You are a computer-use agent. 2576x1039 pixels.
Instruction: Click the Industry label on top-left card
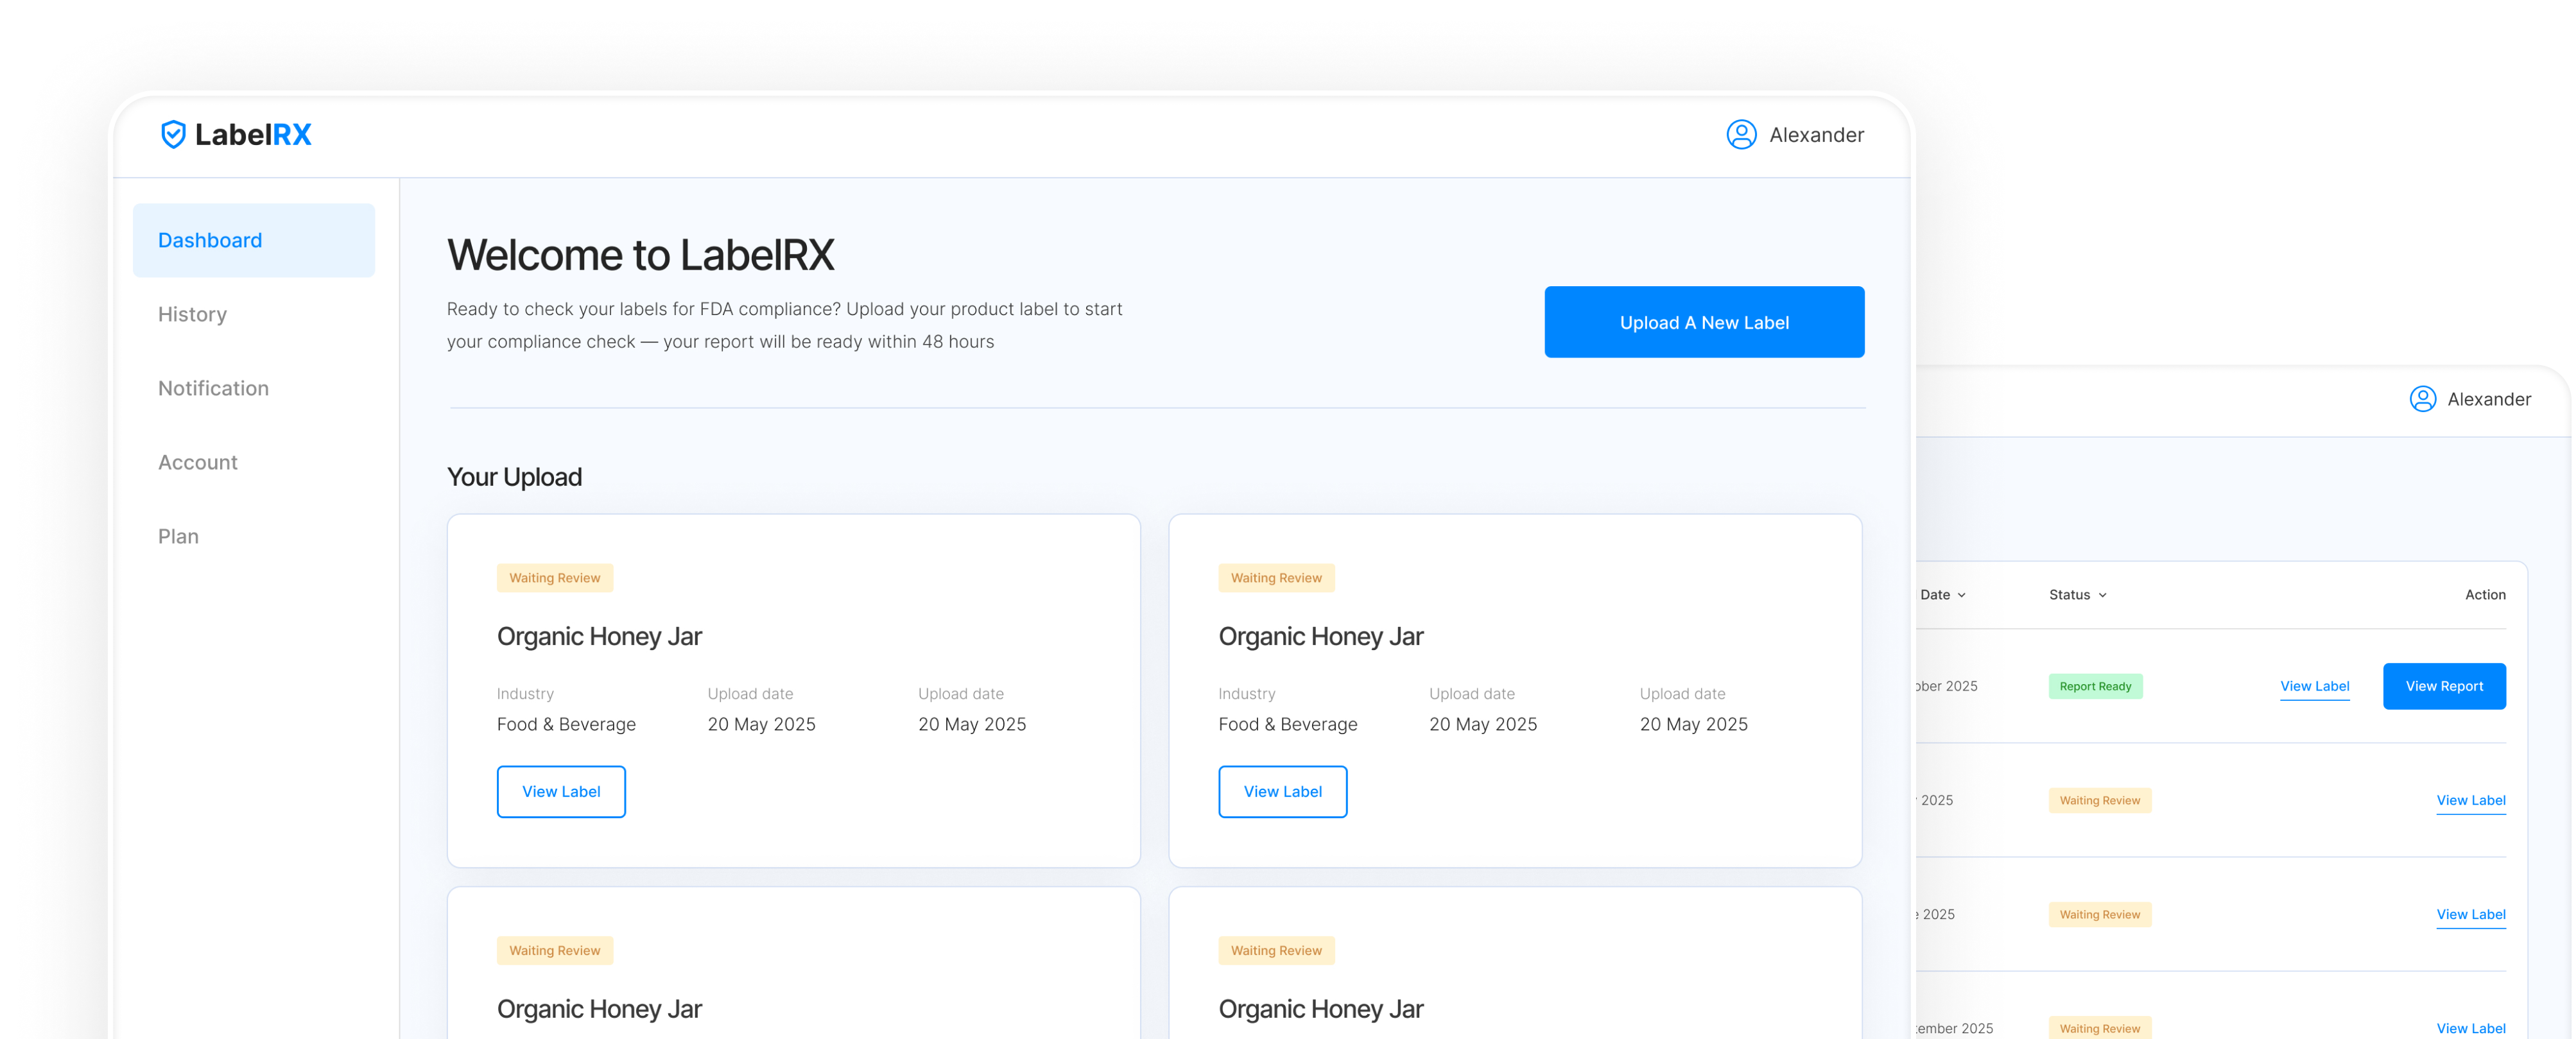pyautogui.click(x=525, y=694)
